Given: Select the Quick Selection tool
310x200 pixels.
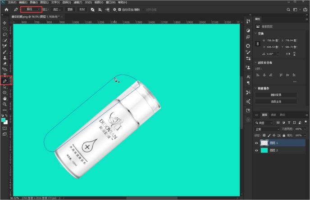Looking at the screenshot, I should coord(5,40).
